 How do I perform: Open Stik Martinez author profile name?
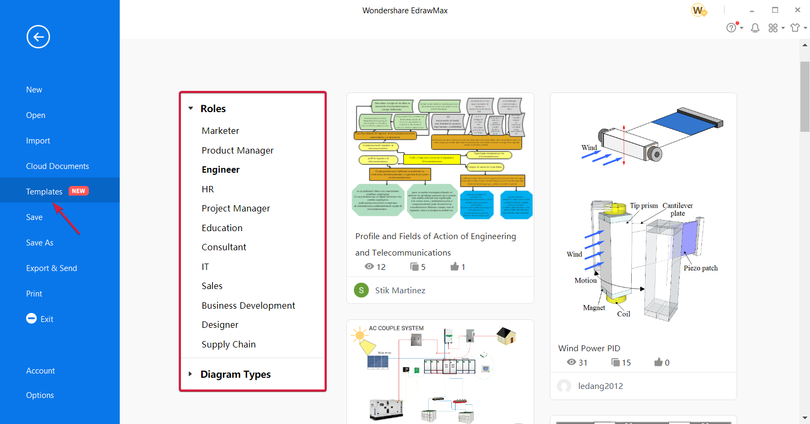(400, 290)
